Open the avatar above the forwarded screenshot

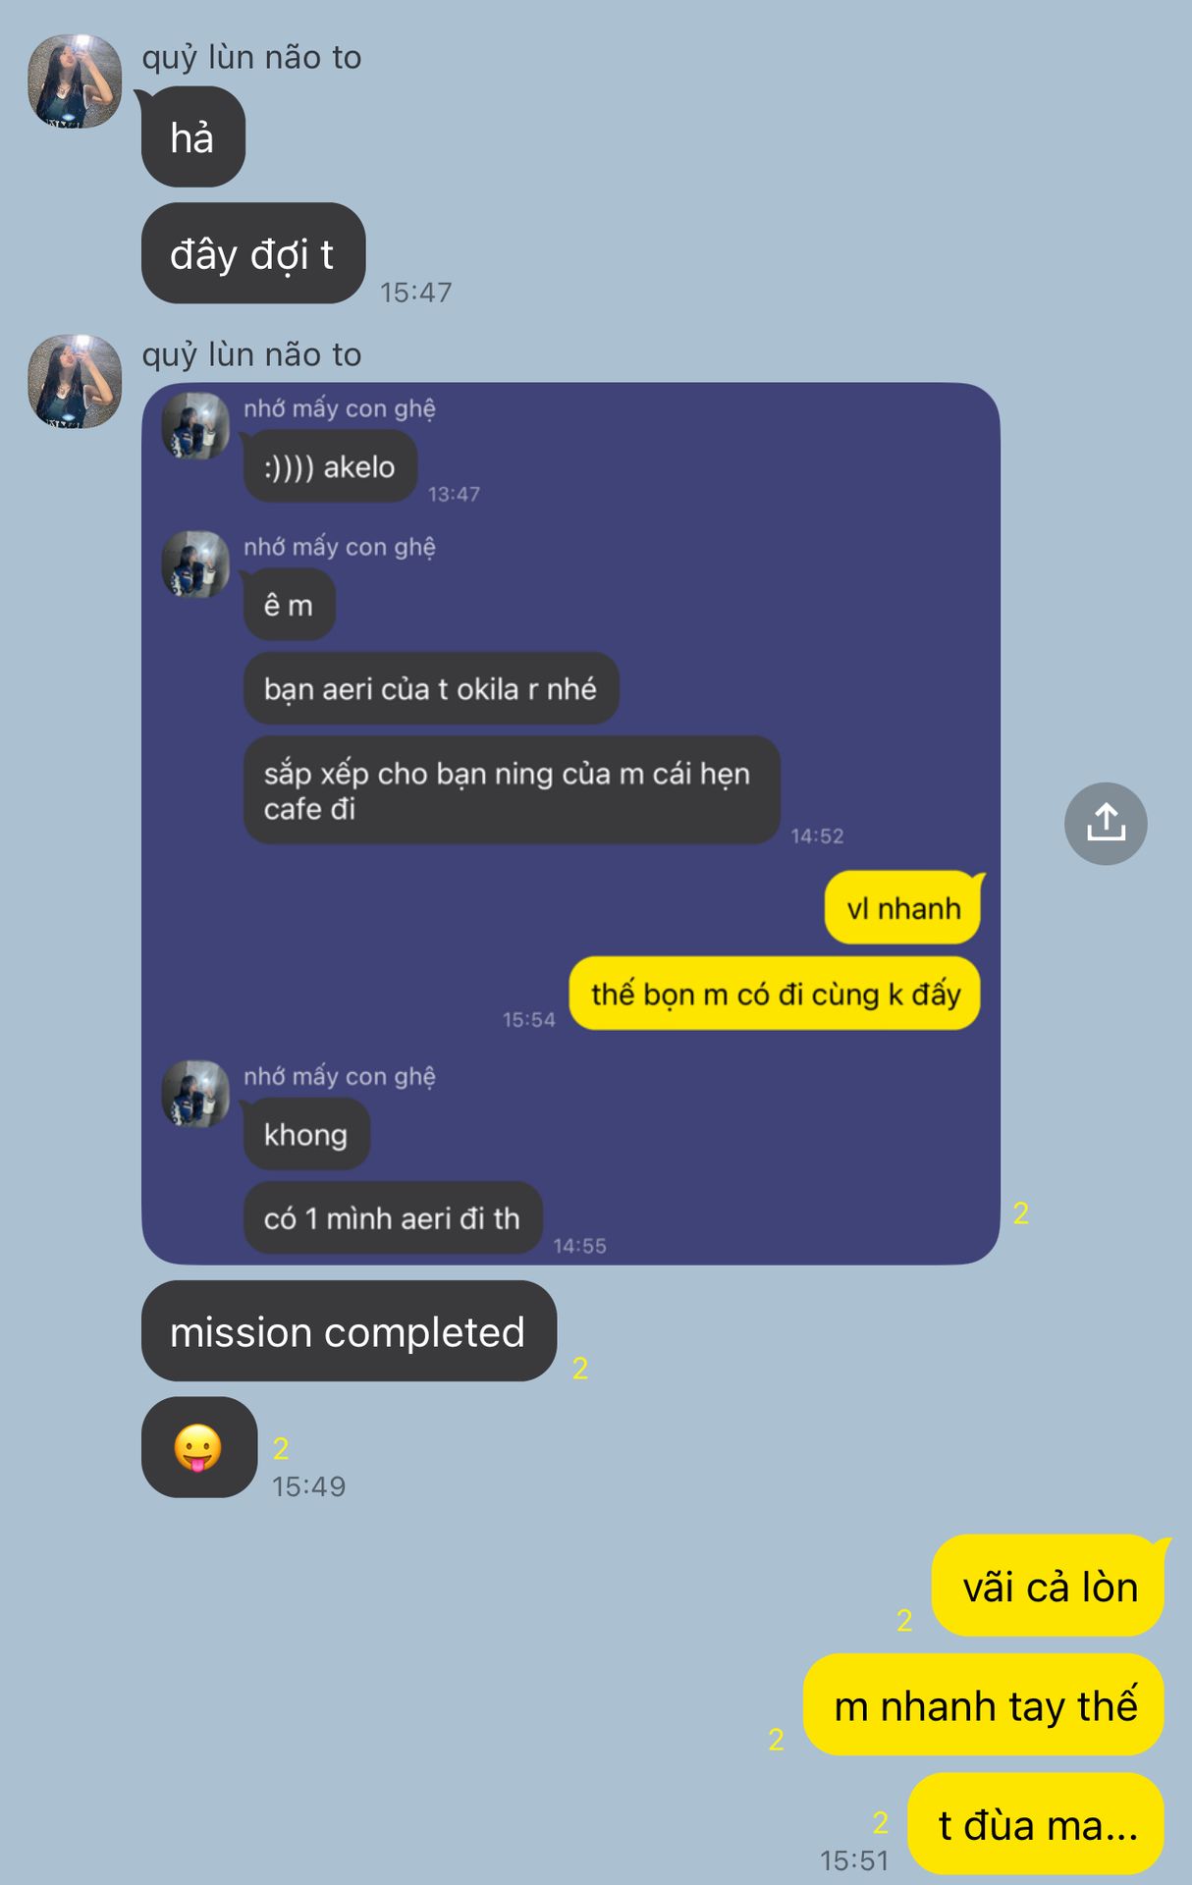pos(75,381)
